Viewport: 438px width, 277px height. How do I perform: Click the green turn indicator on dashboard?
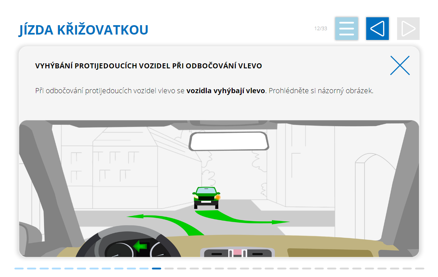coord(141,246)
